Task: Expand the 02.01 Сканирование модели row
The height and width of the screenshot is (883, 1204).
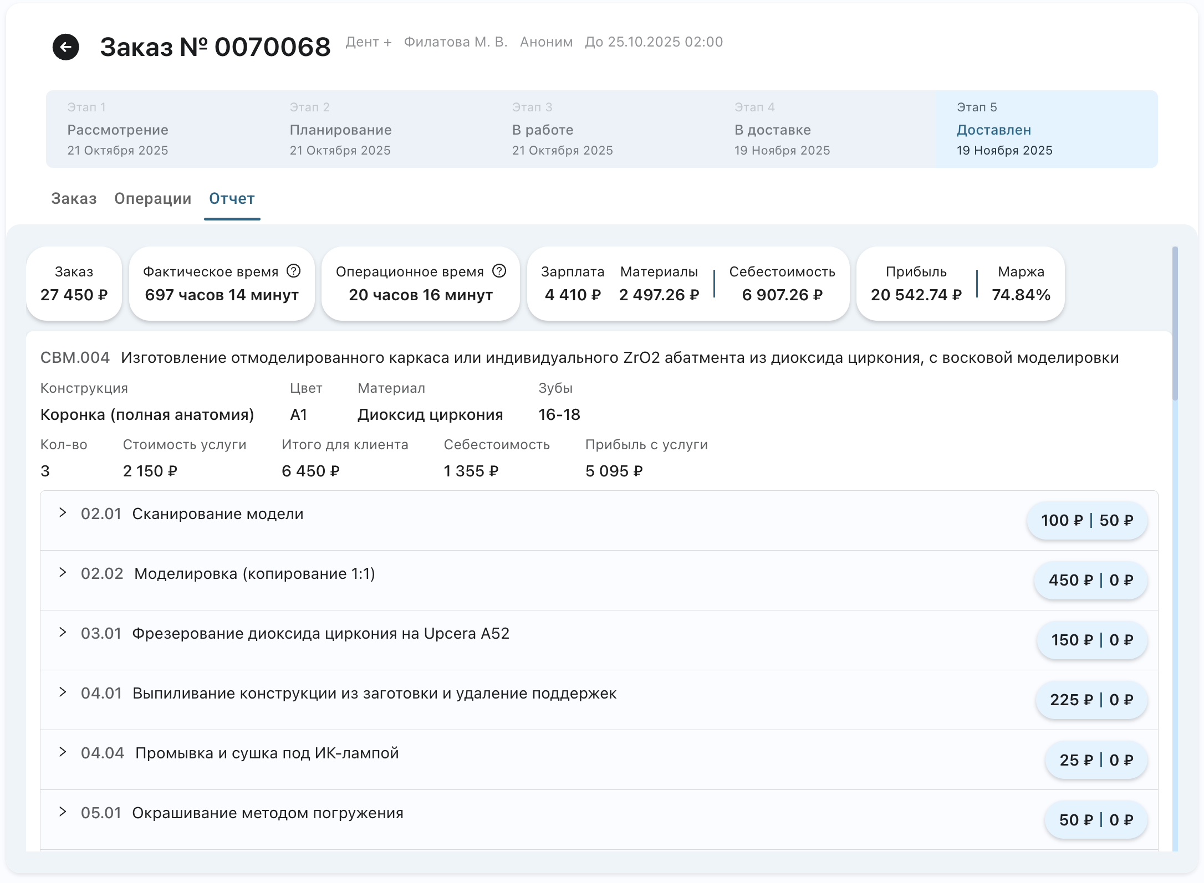Action: [63, 513]
